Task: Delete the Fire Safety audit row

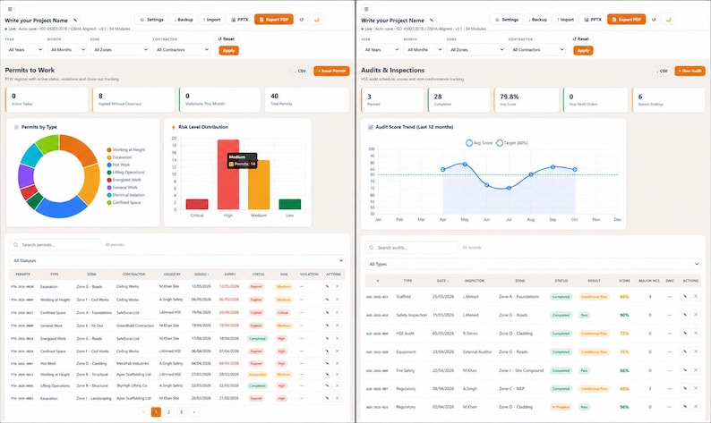Action: click(x=696, y=370)
